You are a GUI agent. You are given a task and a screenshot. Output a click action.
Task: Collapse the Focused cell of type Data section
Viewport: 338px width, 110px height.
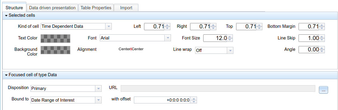point(6,75)
